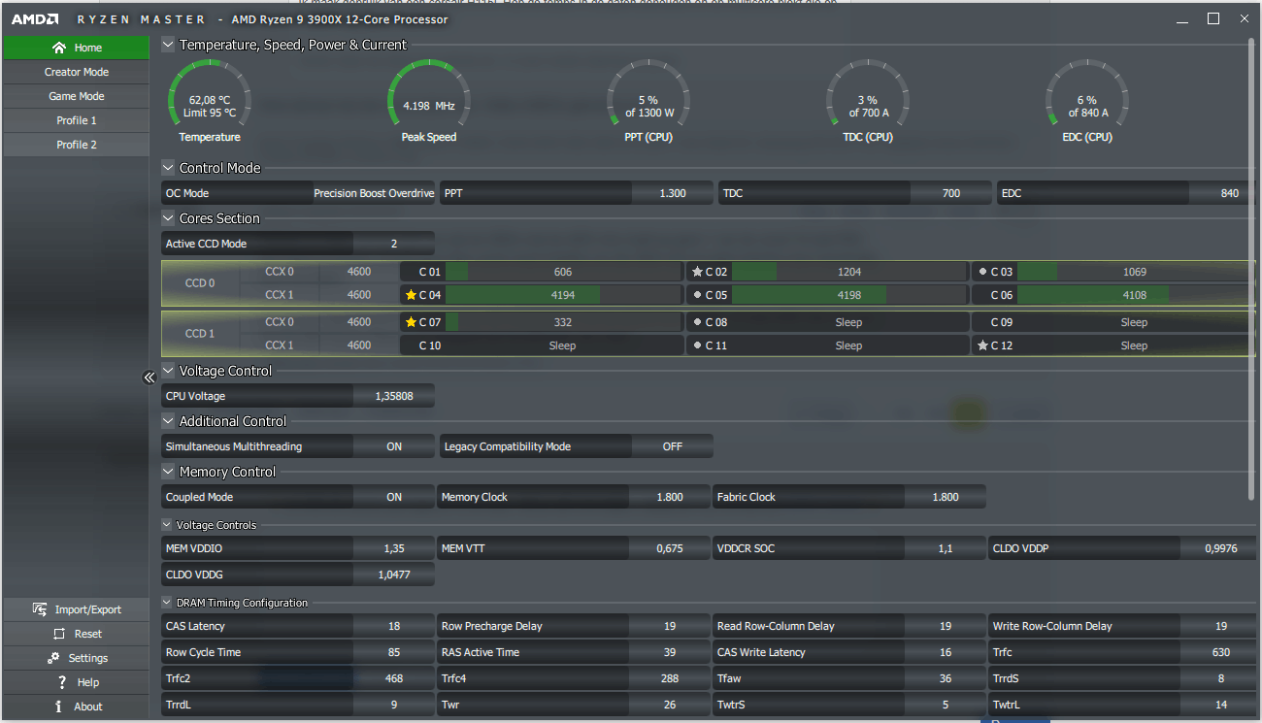
Task: Collapse the Control Mode section
Action: pos(168,168)
